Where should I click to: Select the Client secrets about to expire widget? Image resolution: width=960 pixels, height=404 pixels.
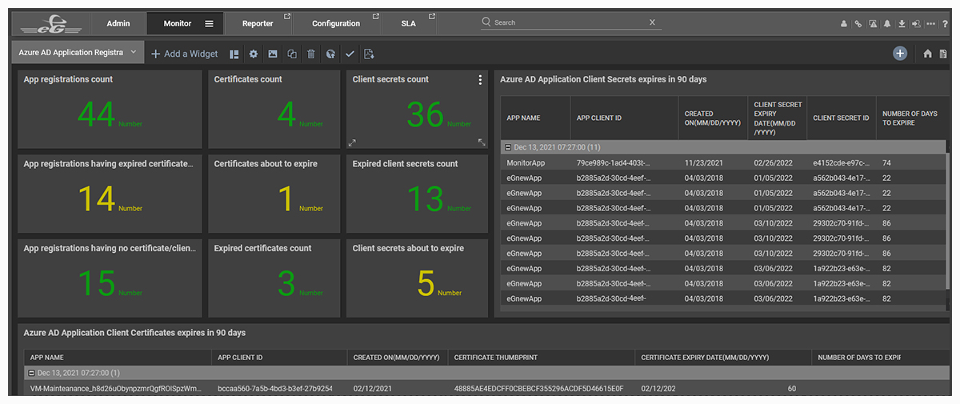417,278
